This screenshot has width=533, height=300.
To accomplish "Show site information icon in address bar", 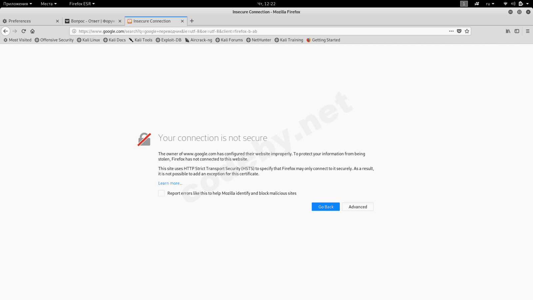I will (x=74, y=31).
